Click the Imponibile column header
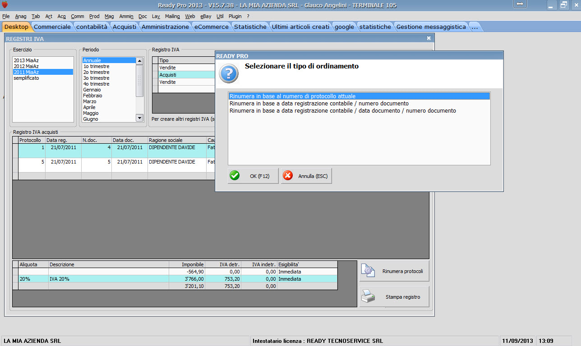Screen dimensions: 581x346 [187, 264]
